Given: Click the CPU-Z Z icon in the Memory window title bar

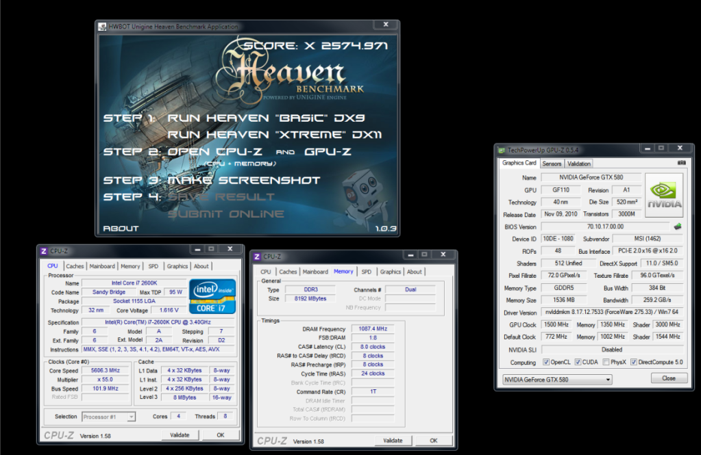Looking at the screenshot, I should point(256,257).
